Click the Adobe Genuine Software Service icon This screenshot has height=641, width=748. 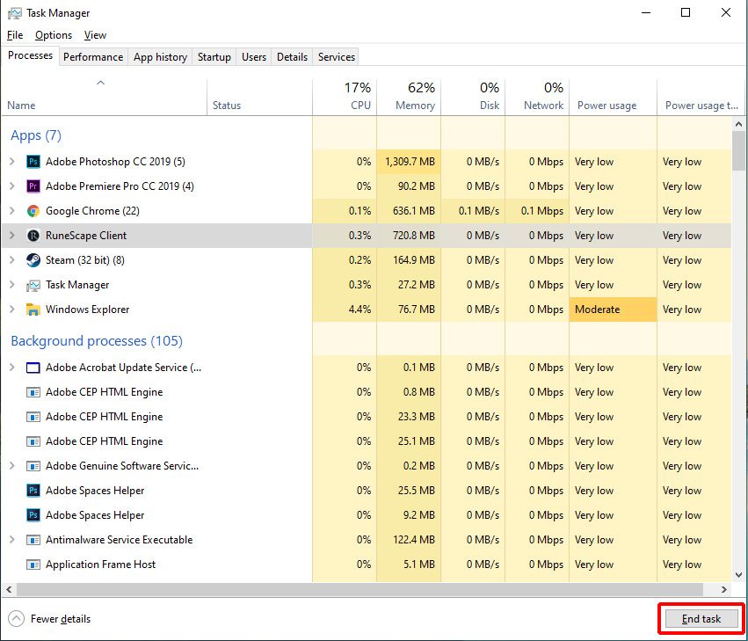tap(33, 466)
